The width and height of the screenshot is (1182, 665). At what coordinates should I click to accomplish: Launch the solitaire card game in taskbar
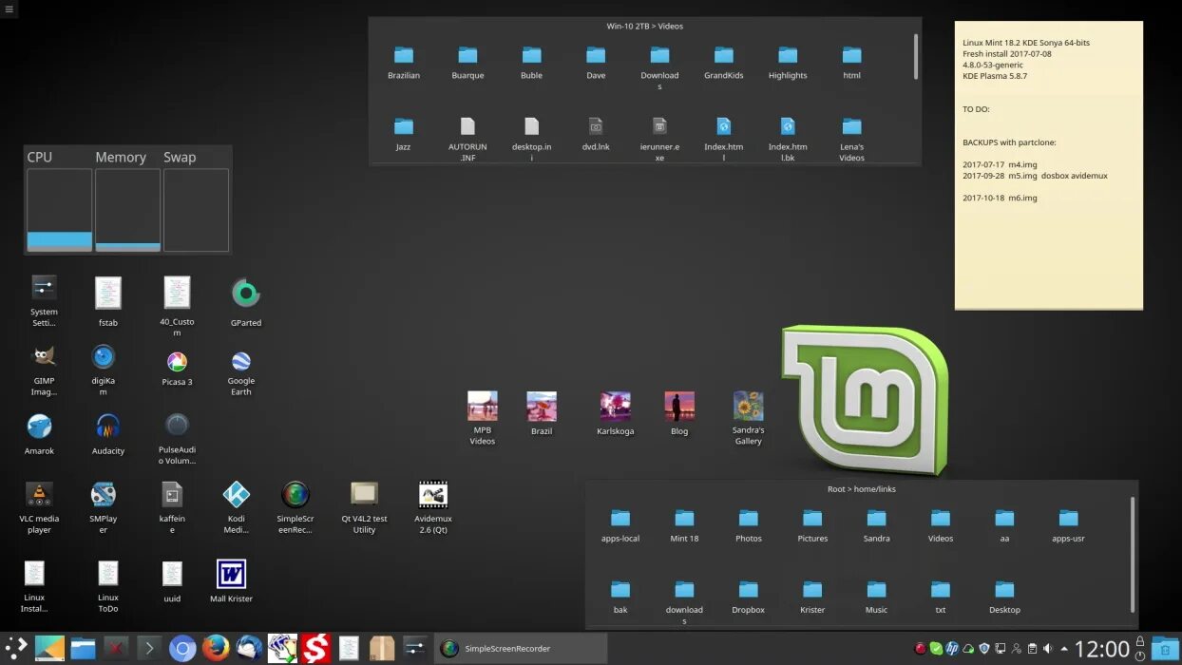(282, 649)
